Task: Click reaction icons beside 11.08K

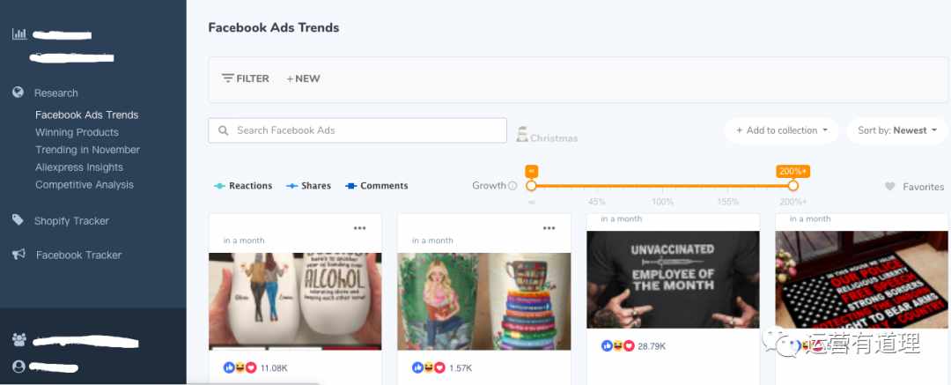Action: [x=240, y=367]
